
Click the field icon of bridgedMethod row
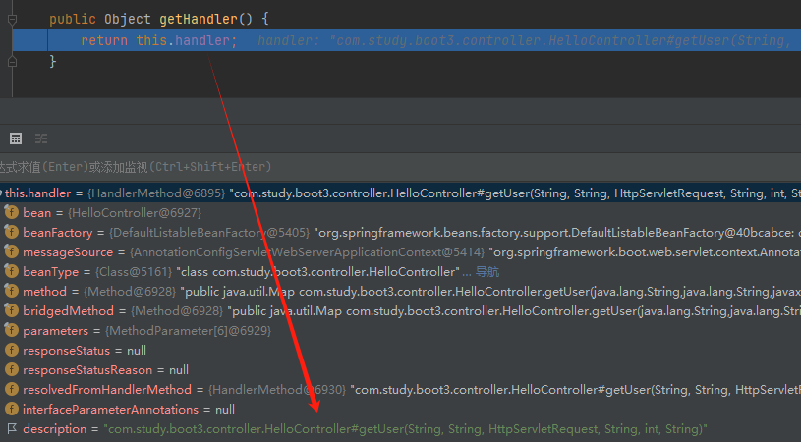pos(11,310)
